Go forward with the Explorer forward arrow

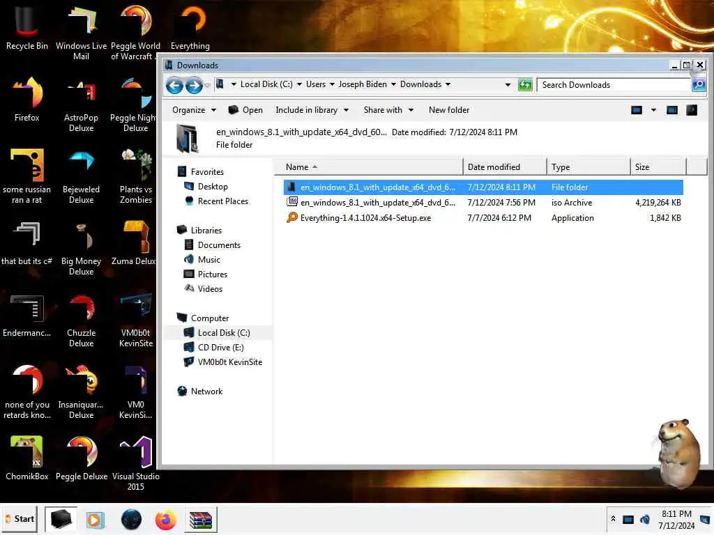[x=194, y=85]
